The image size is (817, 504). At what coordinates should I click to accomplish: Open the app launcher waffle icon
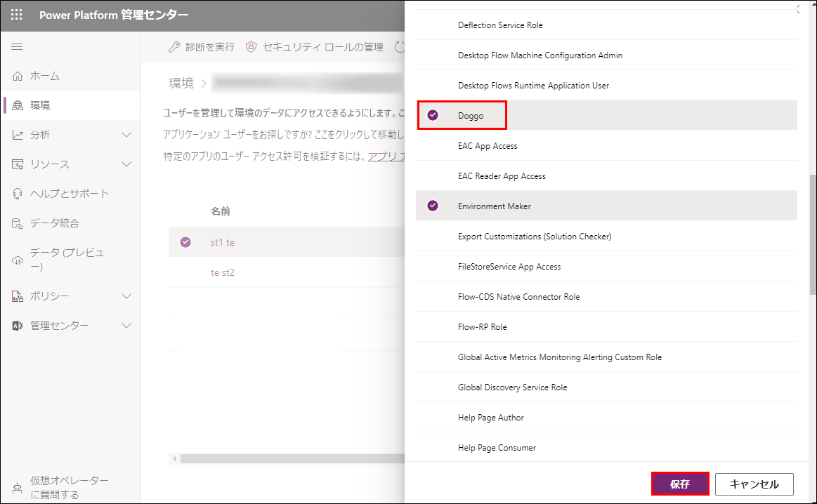17,15
